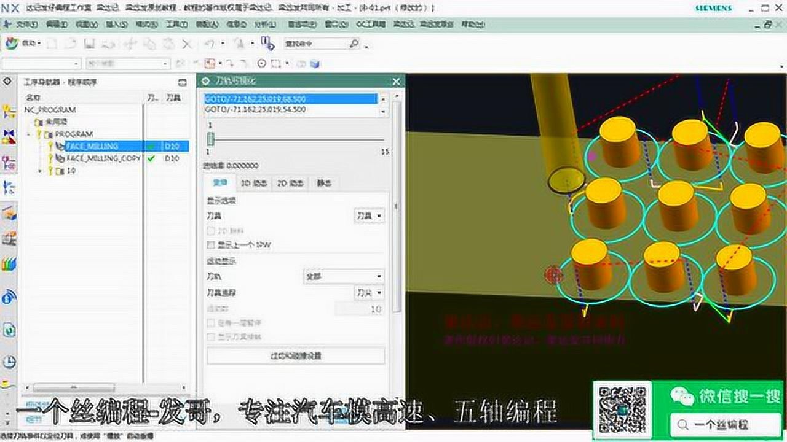This screenshot has width=787, height=442.
Task: Click the WeChat icon next to 微信搜一搜
Action: [x=681, y=396]
